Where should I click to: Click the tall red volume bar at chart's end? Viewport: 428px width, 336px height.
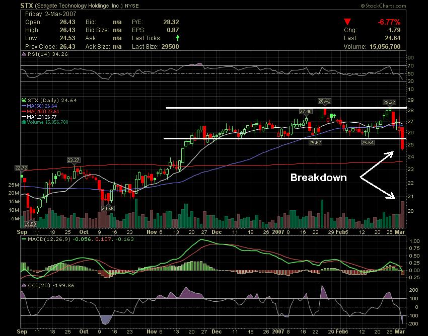pyautogui.click(x=402, y=214)
